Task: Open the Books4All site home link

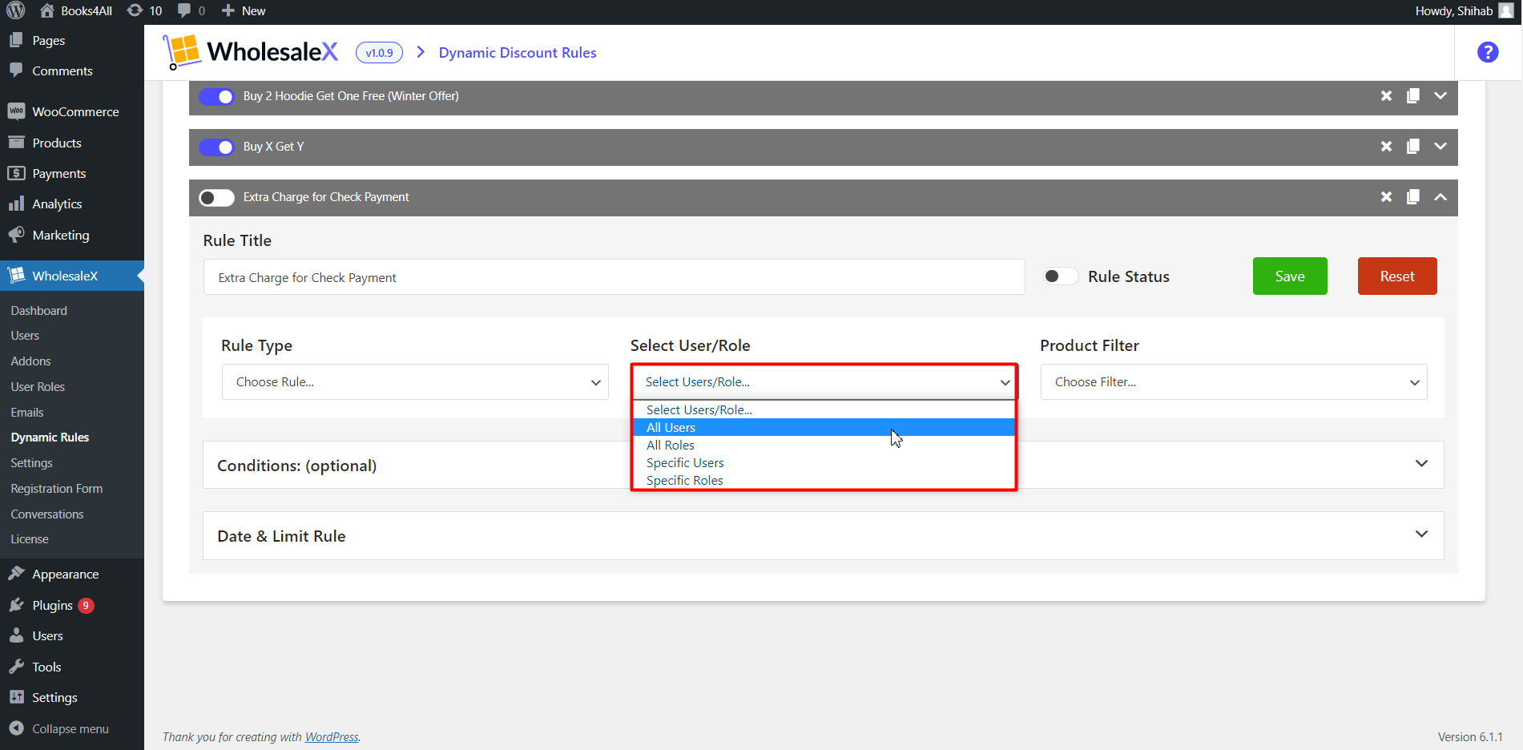Action: pyautogui.click(x=76, y=10)
